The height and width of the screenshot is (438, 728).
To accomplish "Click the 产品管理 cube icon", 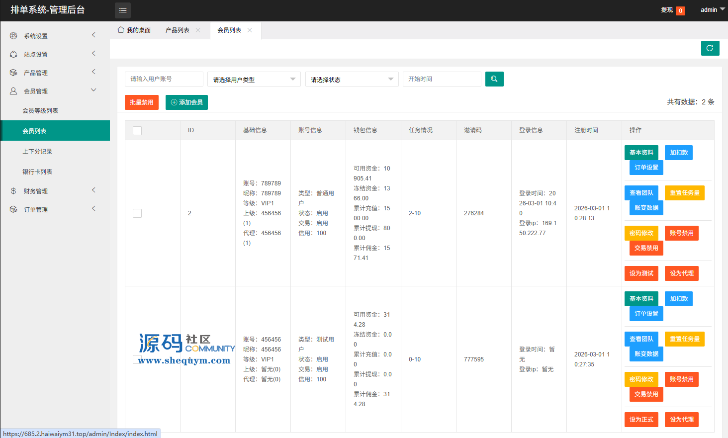I will pos(13,73).
